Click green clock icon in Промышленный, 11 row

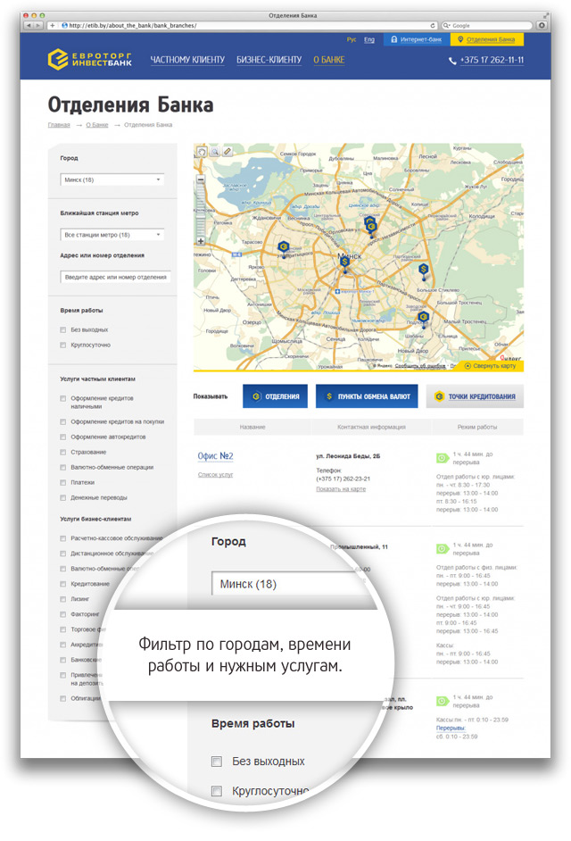[x=443, y=549]
